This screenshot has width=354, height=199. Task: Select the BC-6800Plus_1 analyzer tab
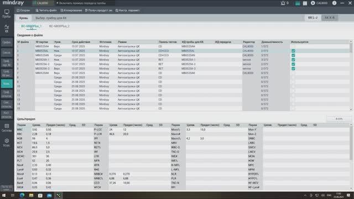tap(32, 26)
